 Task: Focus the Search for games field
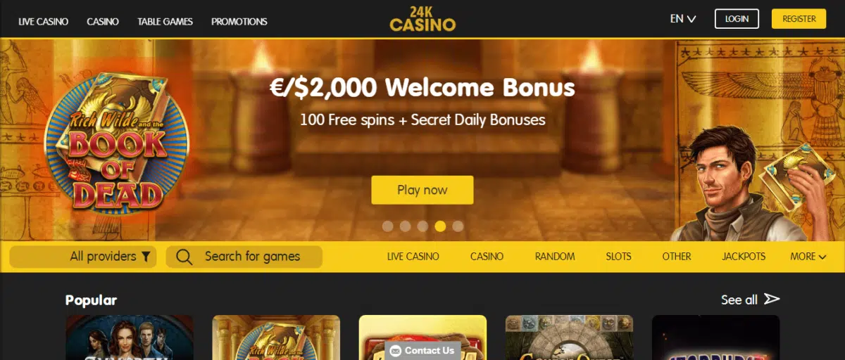pos(244,257)
